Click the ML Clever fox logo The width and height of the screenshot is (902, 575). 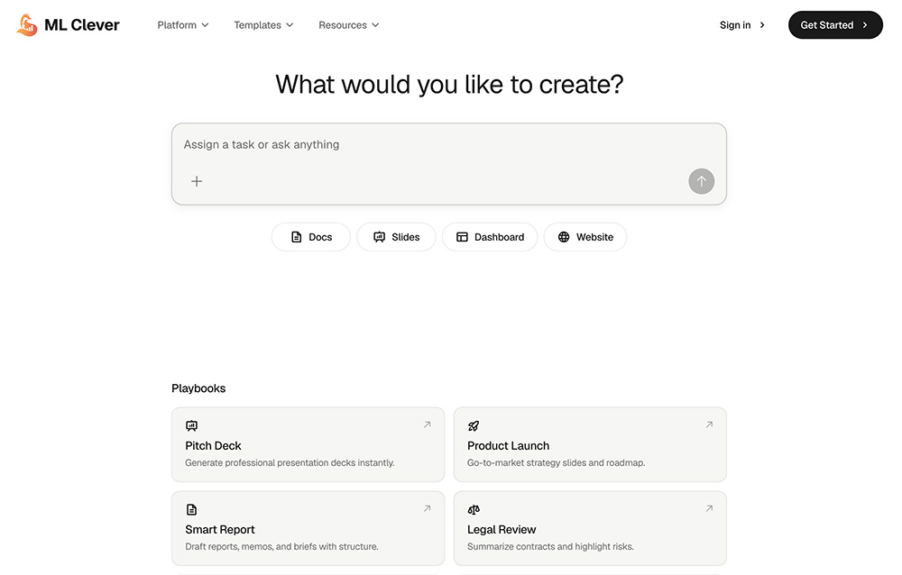tap(26, 24)
